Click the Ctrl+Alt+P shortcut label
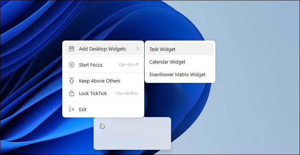The width and height of the screenshot is (300, 155). 128,65
